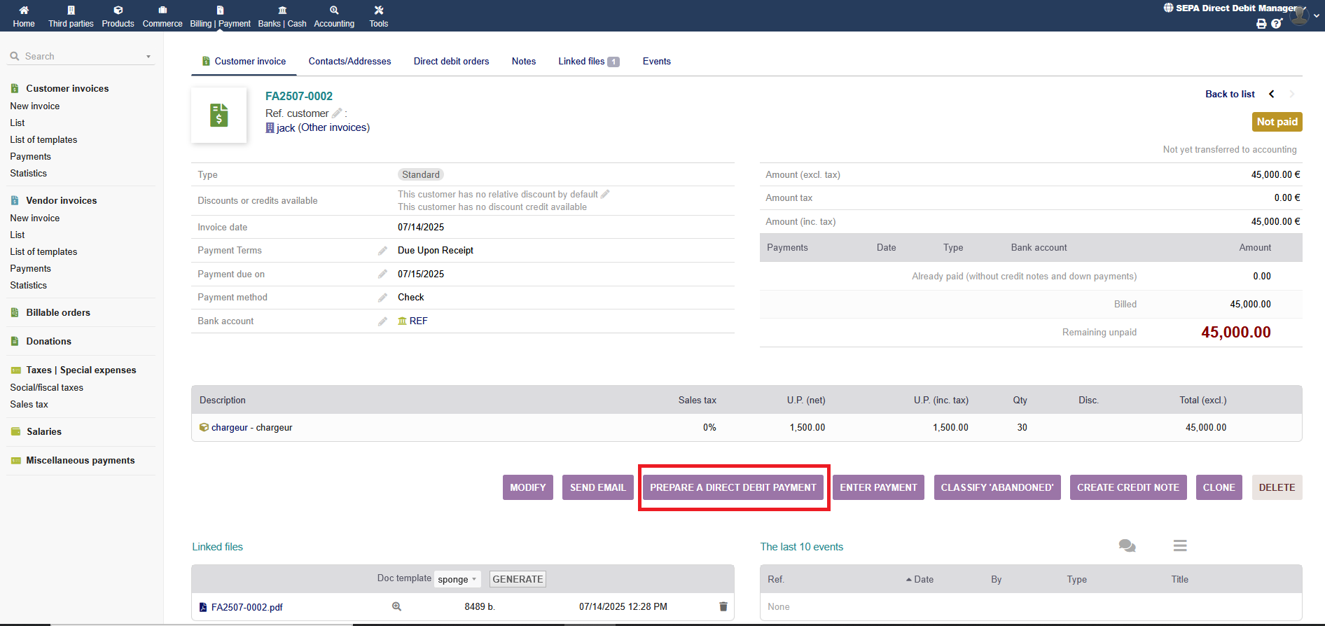
Task: Click the print icon in top right
Action: pos(1261,24)
